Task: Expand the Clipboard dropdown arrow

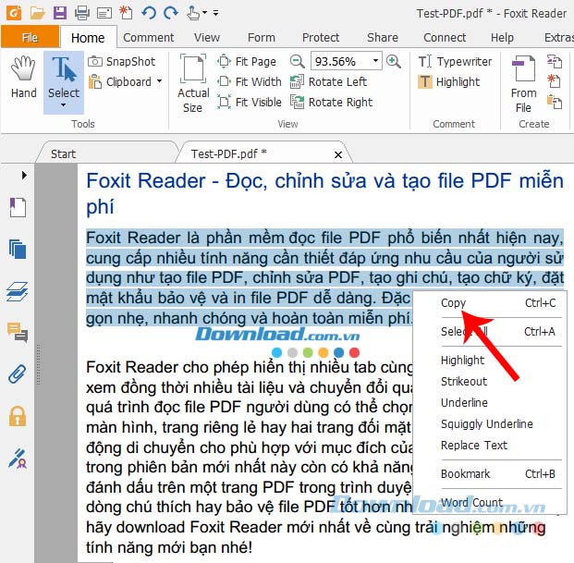Action: point(160,81)
